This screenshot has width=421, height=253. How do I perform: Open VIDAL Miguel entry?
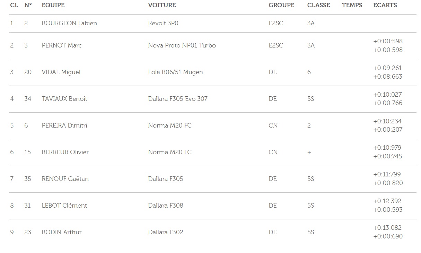tap(61, 72)
